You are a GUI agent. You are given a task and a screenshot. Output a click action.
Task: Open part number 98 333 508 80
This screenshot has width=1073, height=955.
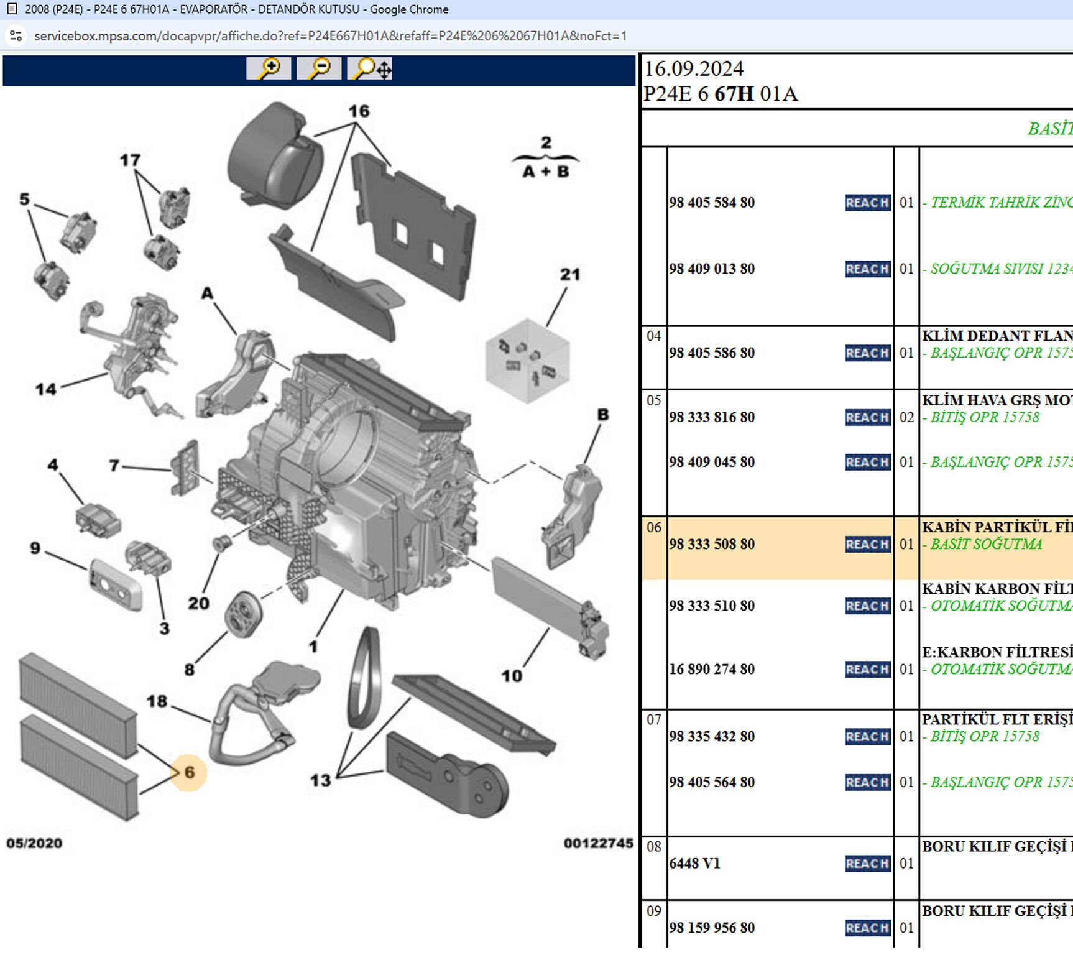[712, 545]
